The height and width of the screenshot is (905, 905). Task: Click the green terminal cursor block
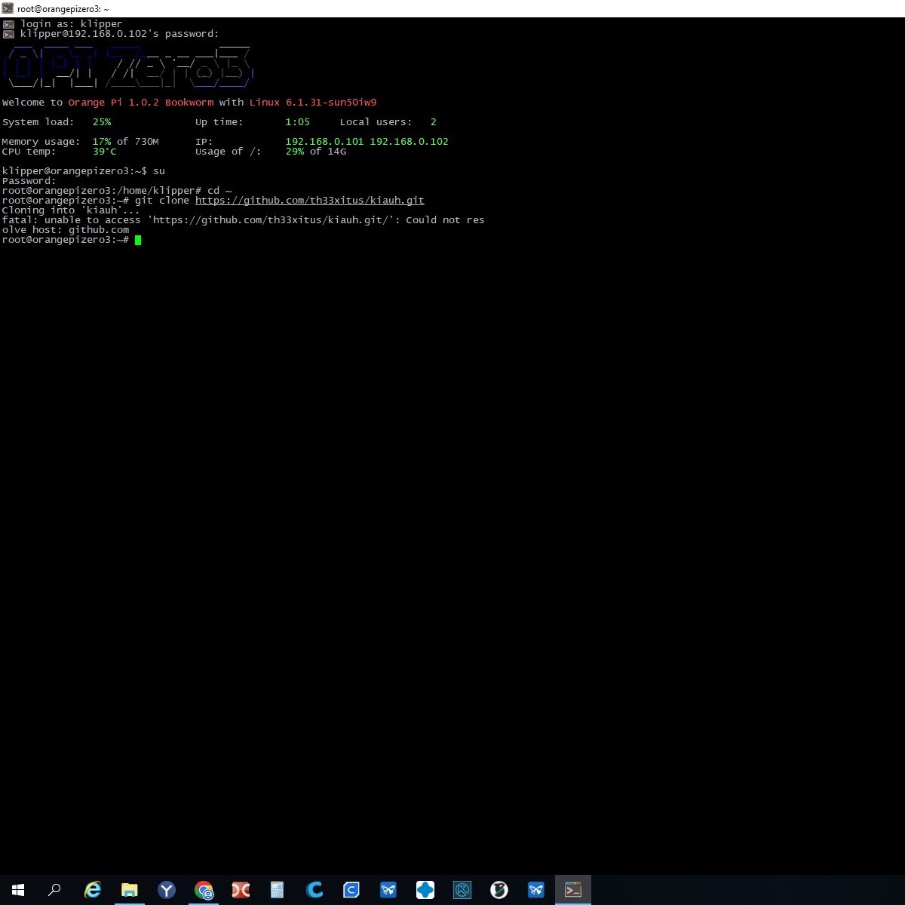click(x=138, y=240)
